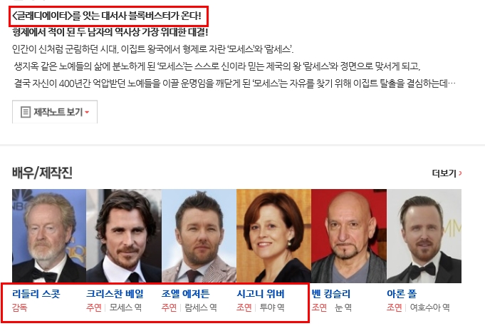The image size is (485, 331).
Task: Open 벤 킹슬리 photo thumbnail
Action: click(349, 236)
